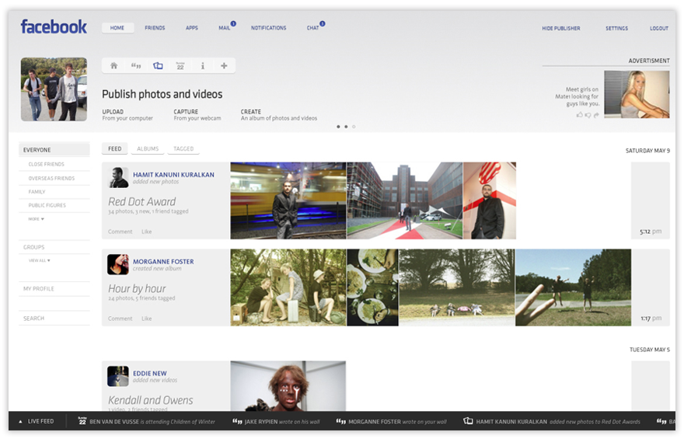Click the facebook logo
Screen dimensions: 684x439
tap(54, 27)
